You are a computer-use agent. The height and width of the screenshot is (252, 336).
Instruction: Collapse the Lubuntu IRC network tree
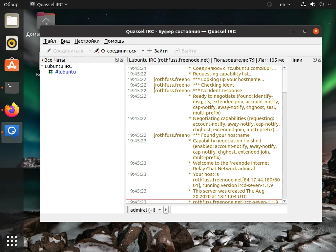pos(42,66)
